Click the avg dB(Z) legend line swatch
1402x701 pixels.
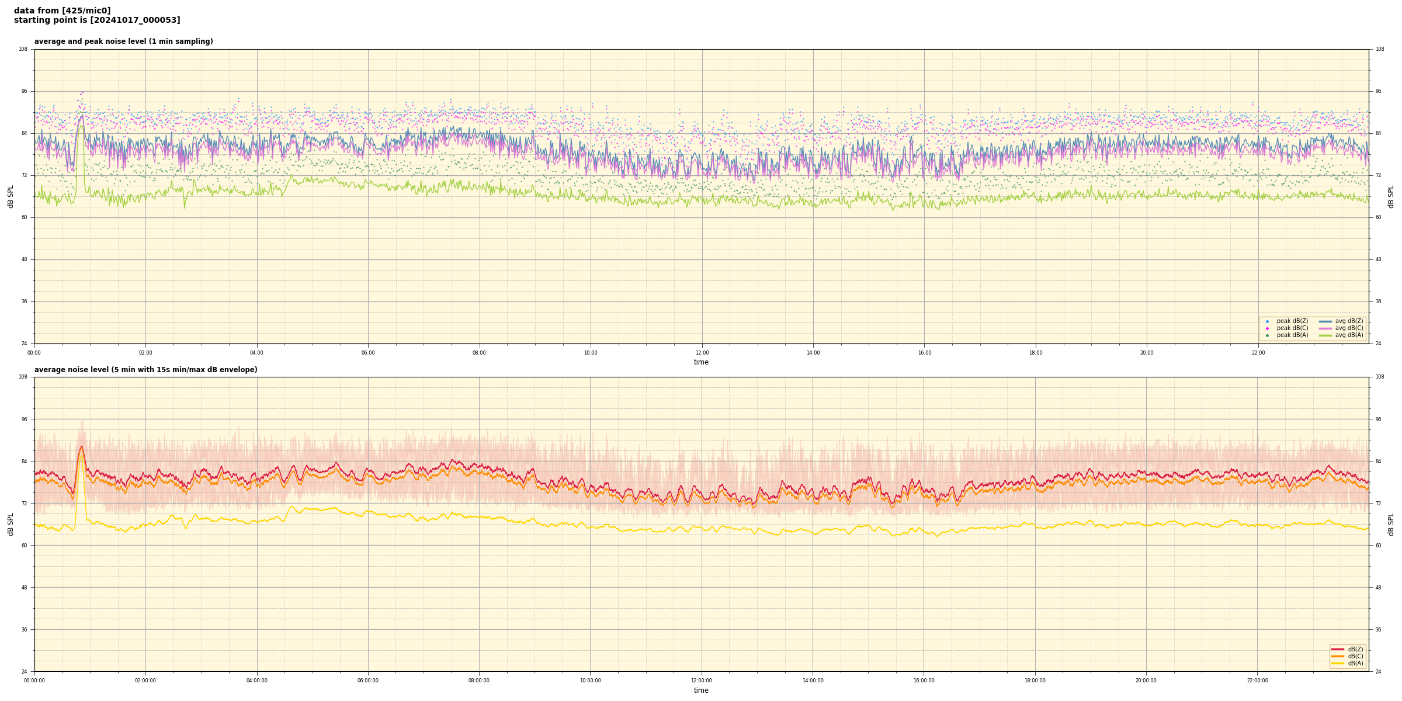[1325, 321]
